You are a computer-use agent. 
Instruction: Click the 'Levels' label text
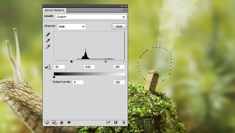pyautogui.click(x=49, y=16)
